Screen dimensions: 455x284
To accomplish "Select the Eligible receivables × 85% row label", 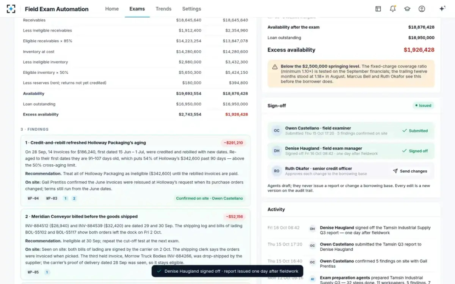I will [48, 41].
